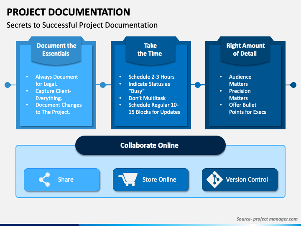Screen dimensions: 301x226
Task: Click bullet Capture Client-Everything
Action: (54, 95)
